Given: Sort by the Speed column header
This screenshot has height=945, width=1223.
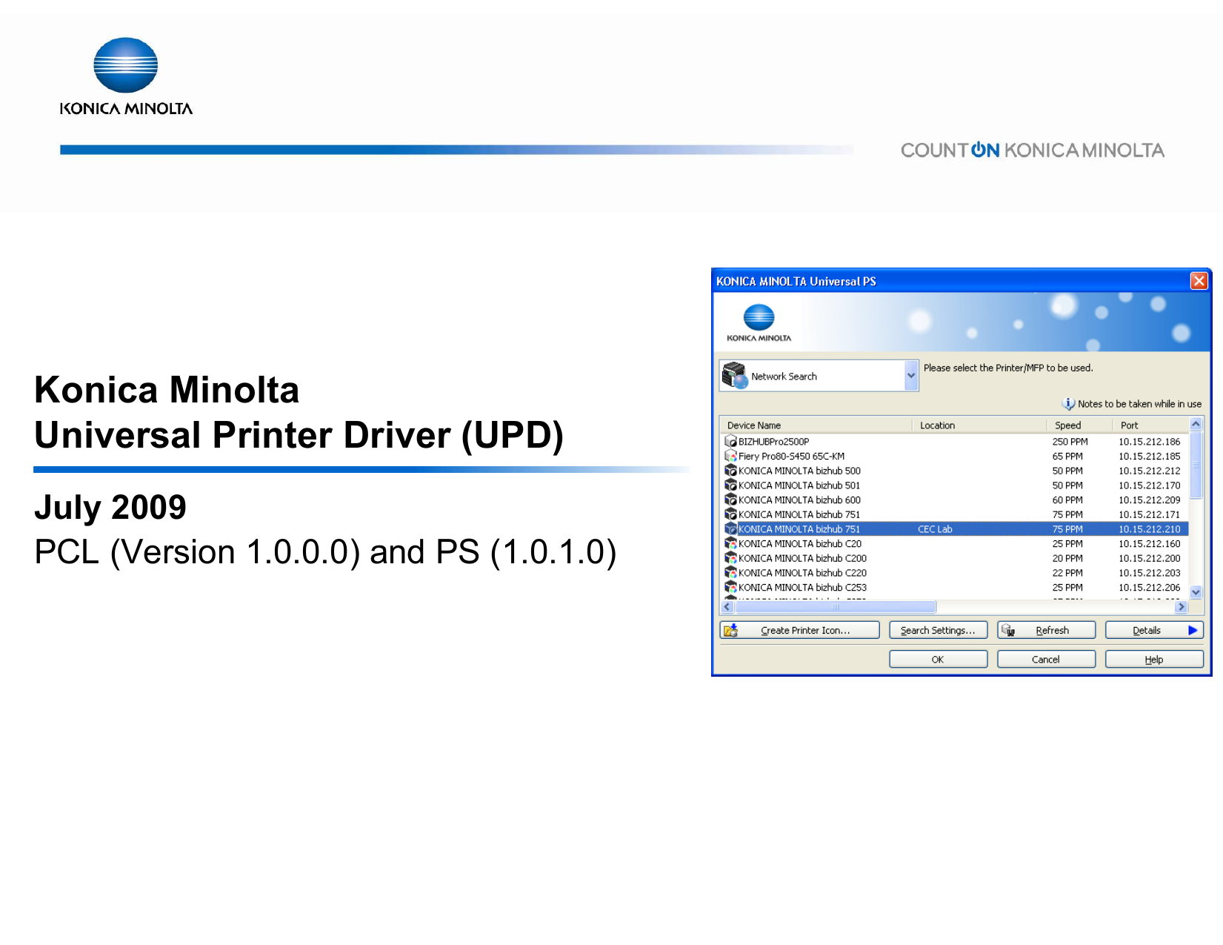Looking at the screenshot, I should 1079,425.
